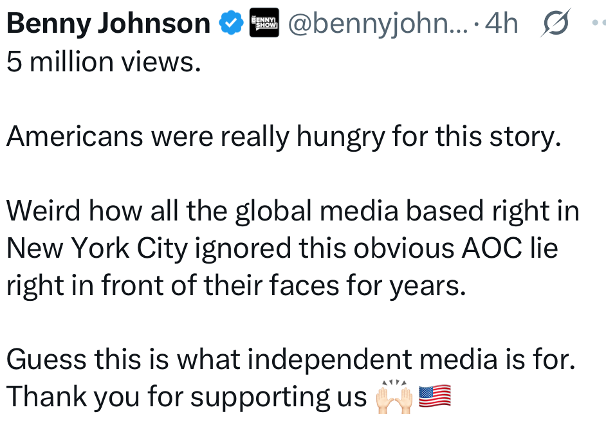Click "right in front of their faces" line
Viewport: 606px width, 423px height.
(x=235, y=286)
